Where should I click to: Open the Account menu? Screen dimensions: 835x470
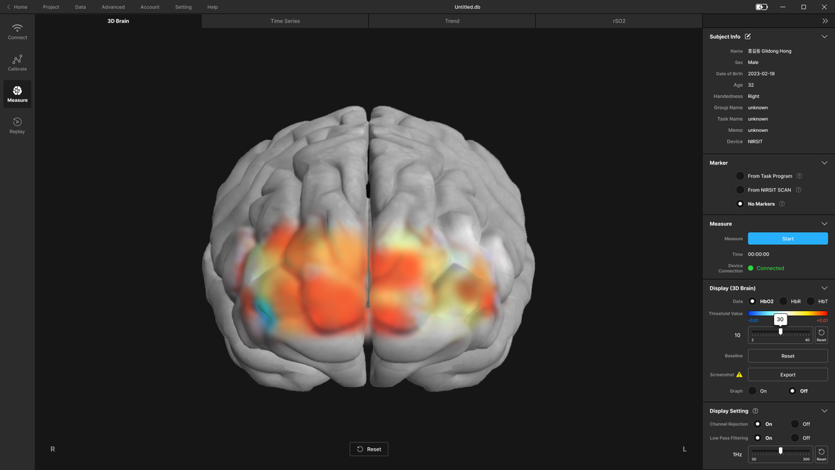[150, 7]
